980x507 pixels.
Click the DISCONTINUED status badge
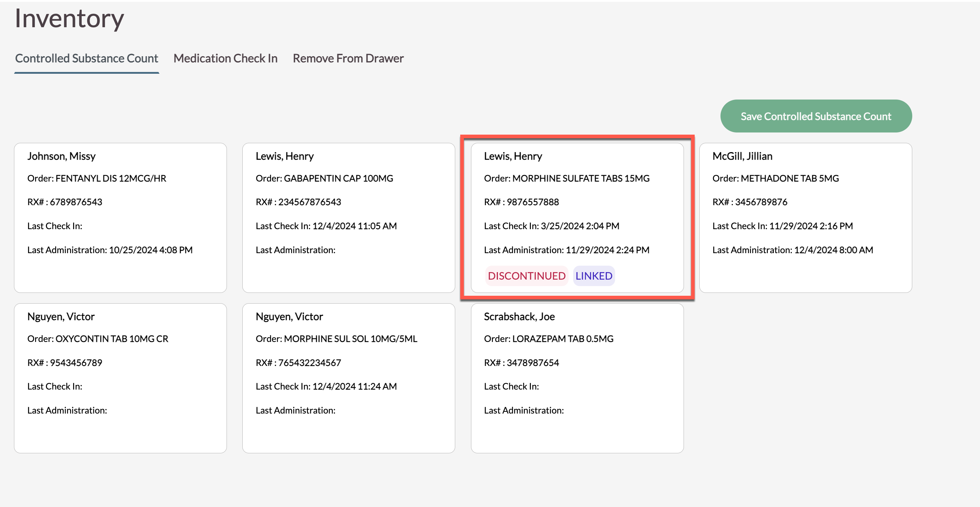pyautogui.click(x=526, y=276)
